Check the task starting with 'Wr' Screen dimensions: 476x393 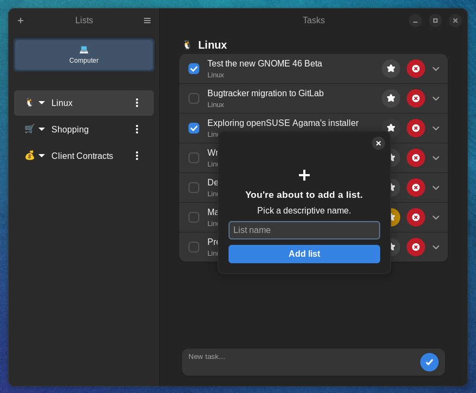[194, 158]
